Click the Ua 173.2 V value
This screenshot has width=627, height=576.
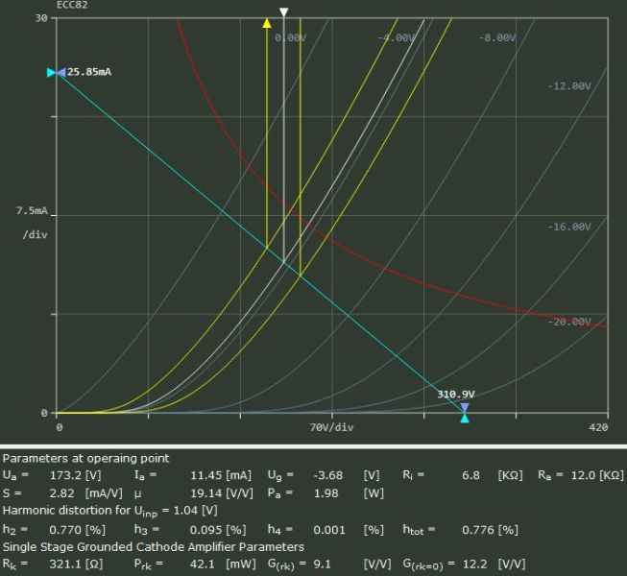pos(66,475)
